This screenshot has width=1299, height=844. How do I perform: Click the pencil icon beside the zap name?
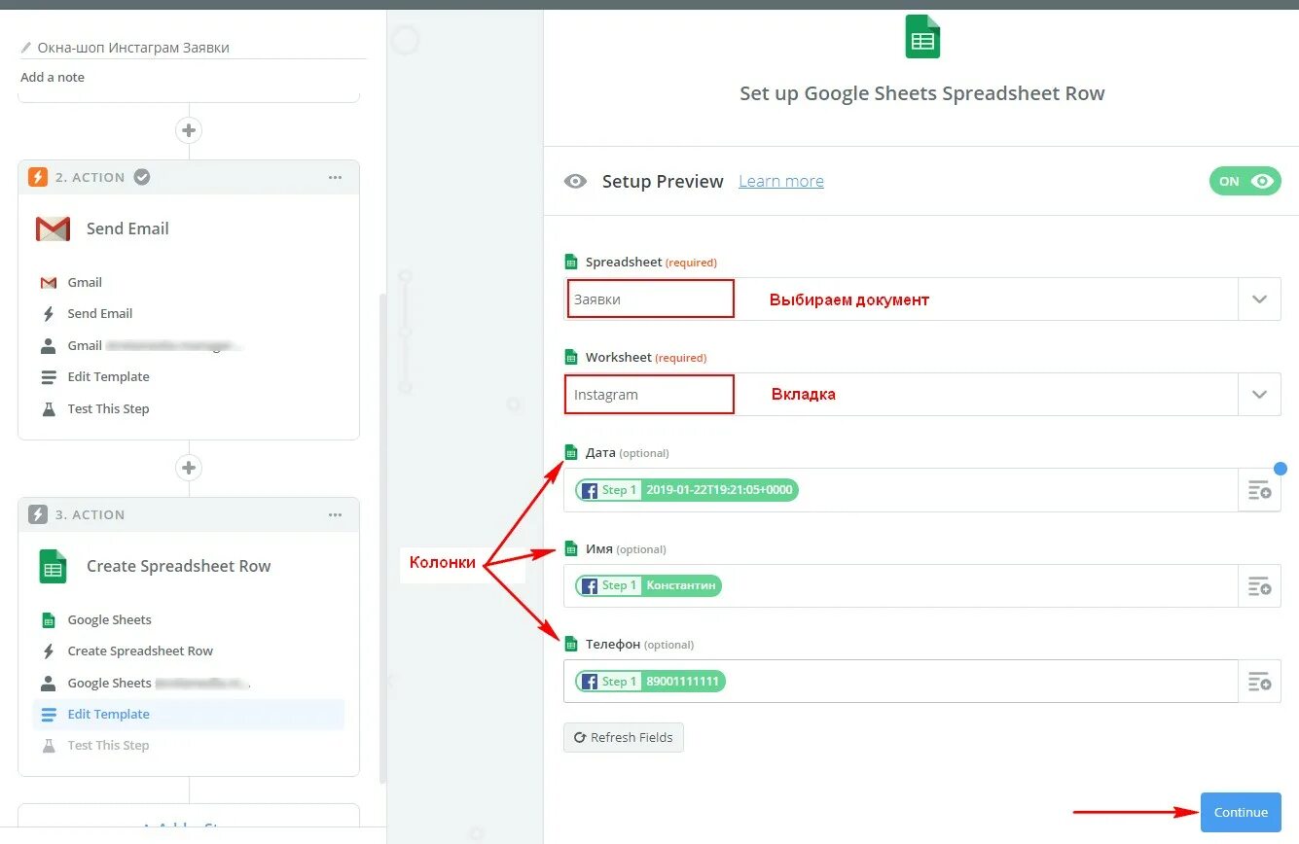pos(26,48)
